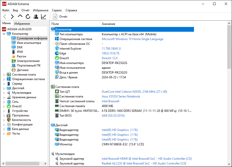Open Microsoft Windows 10 Home Single Language link

point(132,39)
